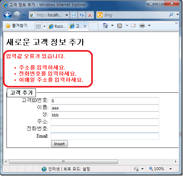183x176 pixels.
Task: Expand the tab list dropdown arrow
Action: (x=45, y=26)
